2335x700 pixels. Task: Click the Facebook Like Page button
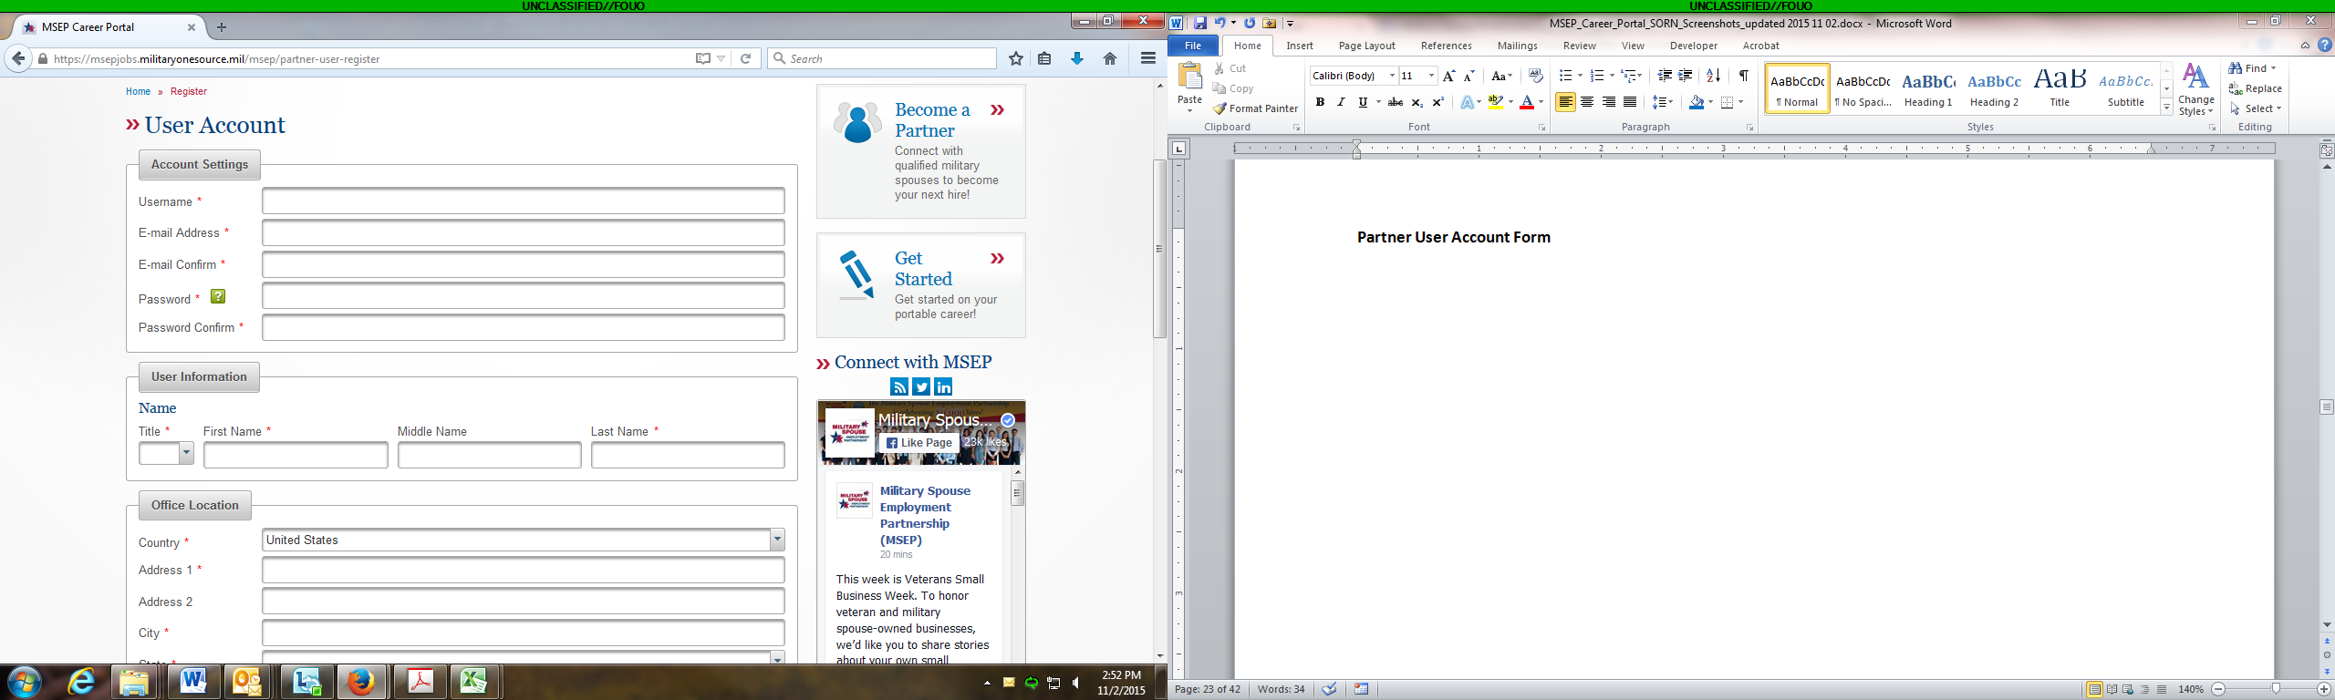tap(918, 443)
